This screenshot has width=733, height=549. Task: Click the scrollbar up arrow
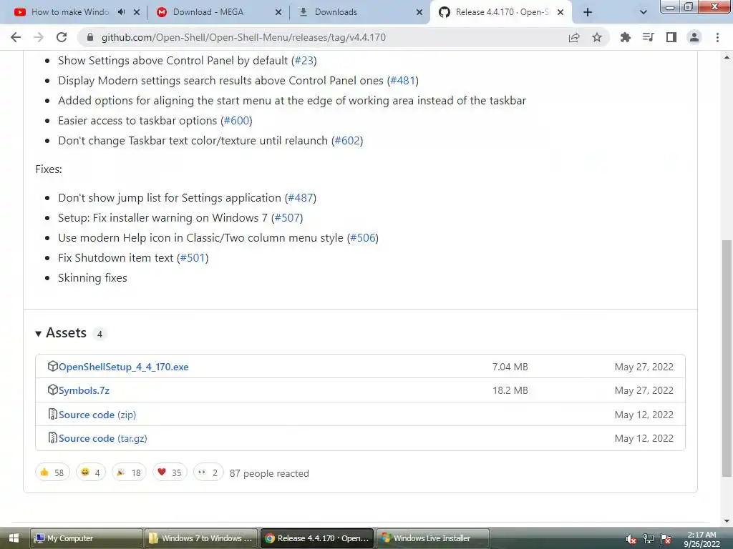click(727, 57)
